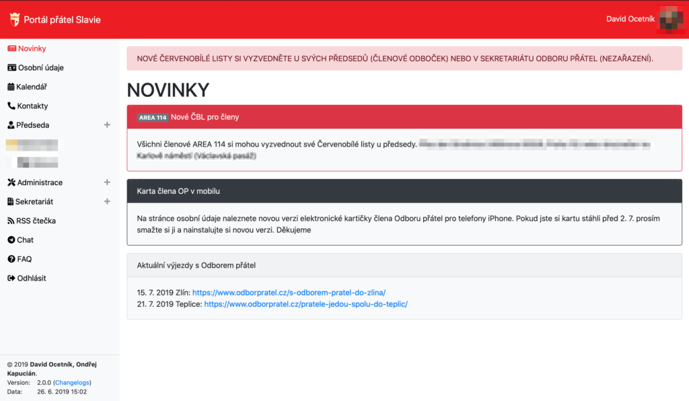Screen dimensions: 689x401
Task: Click the Sekretariát document icon
Action: point(11,202)
